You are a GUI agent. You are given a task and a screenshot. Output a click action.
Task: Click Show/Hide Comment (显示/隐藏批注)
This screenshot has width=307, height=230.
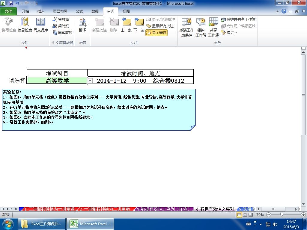pyautogui.click(x=161, y=19)
